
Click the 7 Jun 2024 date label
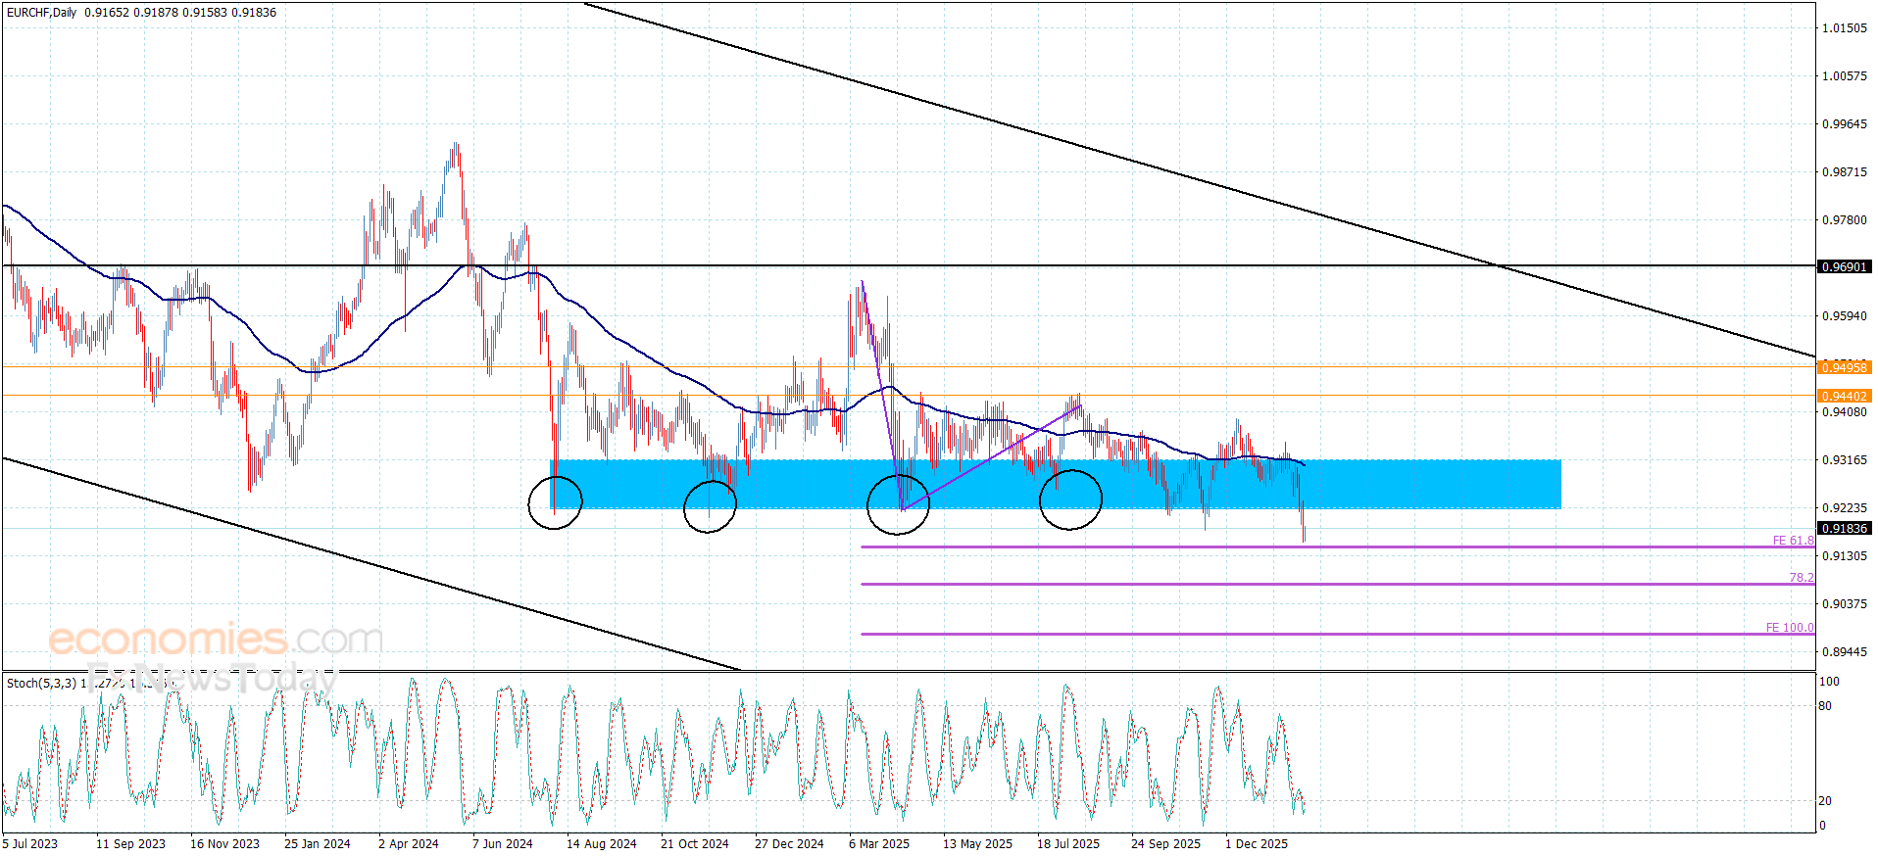[502, 844]
